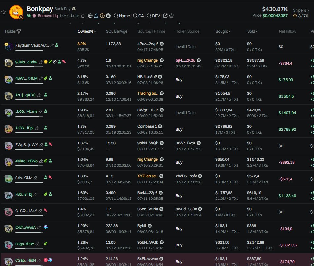Sort by Owned% column
The width and height of the screenshot is (314, 266).
pyautogui.click(x=87, y=31)
